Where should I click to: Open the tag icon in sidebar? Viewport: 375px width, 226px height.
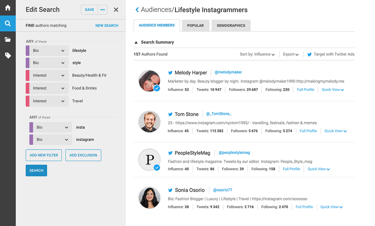point(8,55)
